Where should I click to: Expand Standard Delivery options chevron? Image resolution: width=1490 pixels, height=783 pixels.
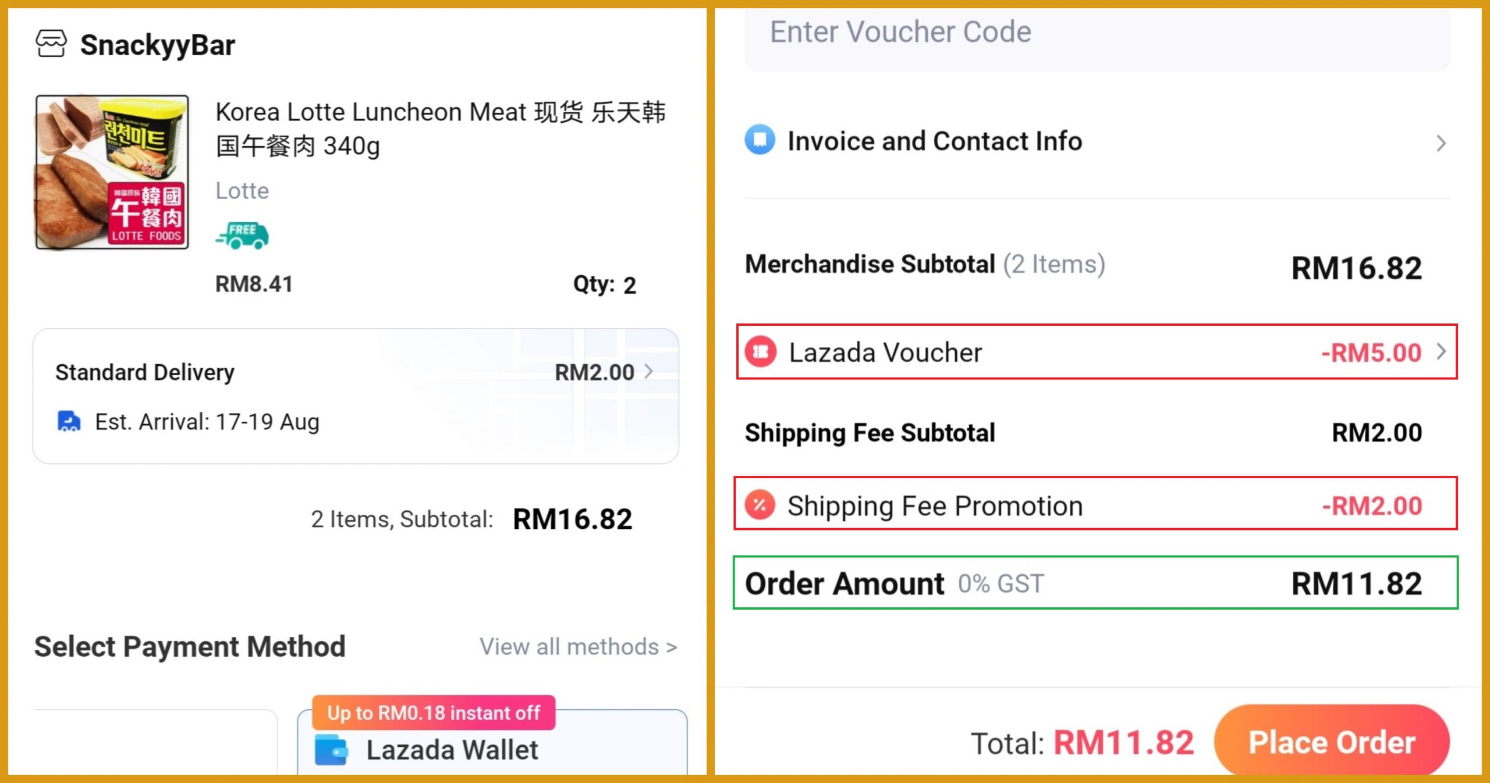pos(650,372)
